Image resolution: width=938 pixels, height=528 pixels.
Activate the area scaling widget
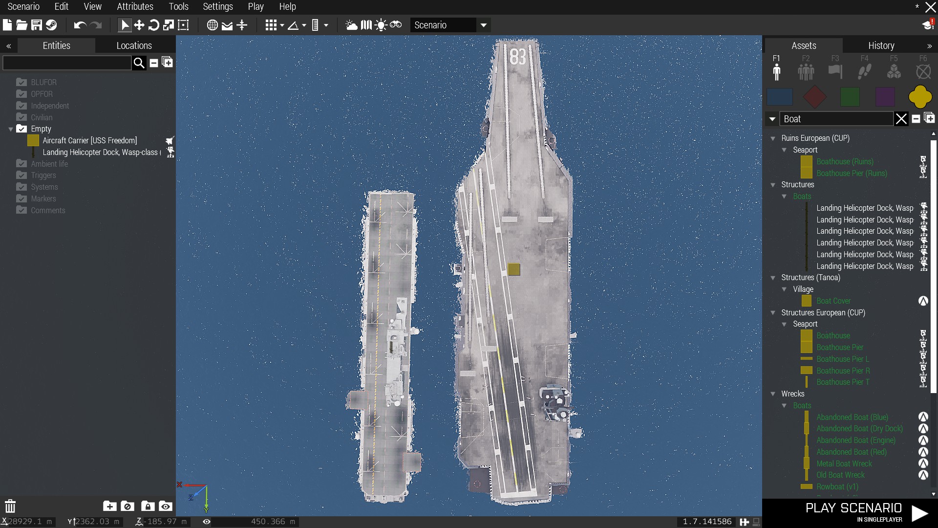tap(183, 25)
